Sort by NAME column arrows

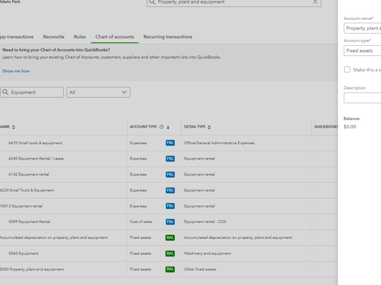pyautogui.click(x=14, y=127)
